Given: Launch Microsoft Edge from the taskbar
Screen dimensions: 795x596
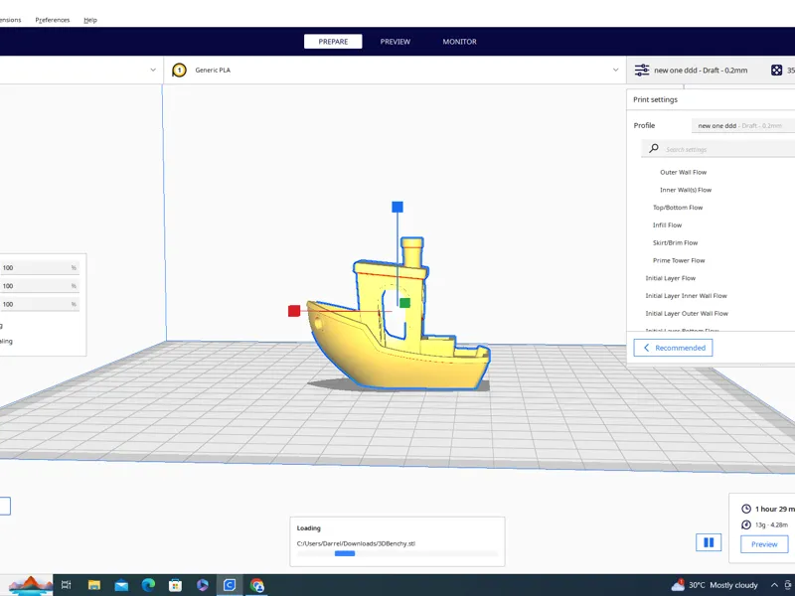Looking at the screenshot, I should (x=148, y=585).
